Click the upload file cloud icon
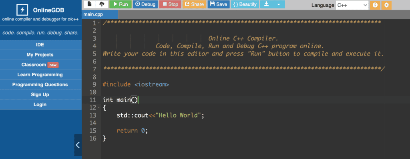The height and width of the screenshot is (159, 410). (x=102, y=4)
